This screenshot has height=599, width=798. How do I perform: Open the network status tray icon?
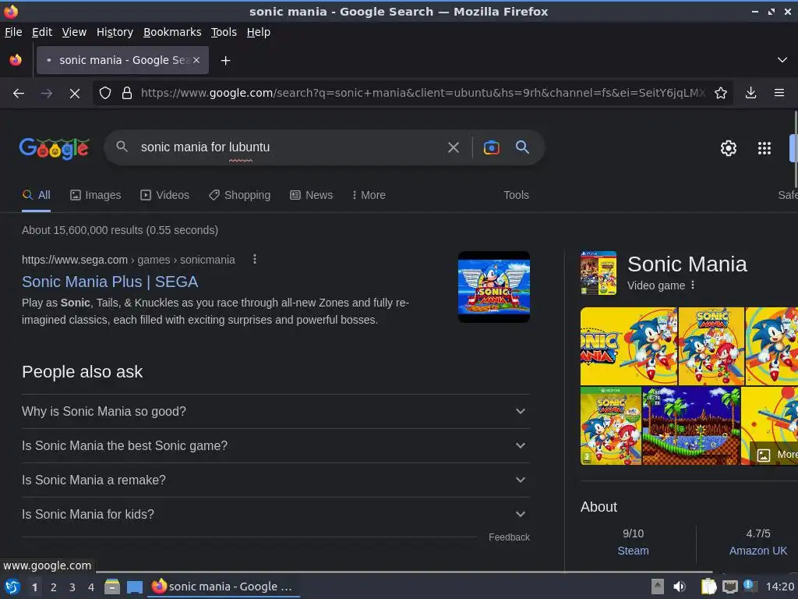pyautogui.click(x=729, y=587)
